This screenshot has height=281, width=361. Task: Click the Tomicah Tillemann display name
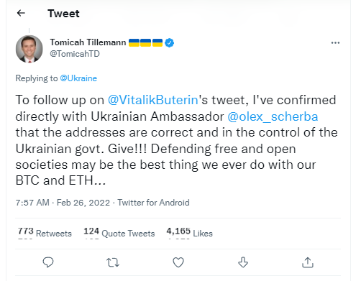tap(88, 42)
